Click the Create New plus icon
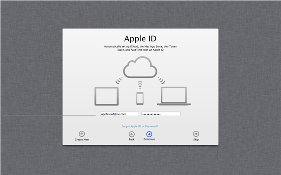 (82, 134)
